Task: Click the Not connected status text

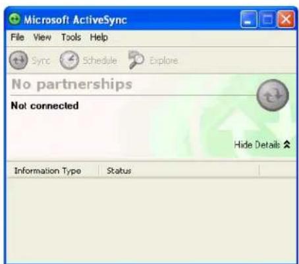Action: [x=45, y=106]
